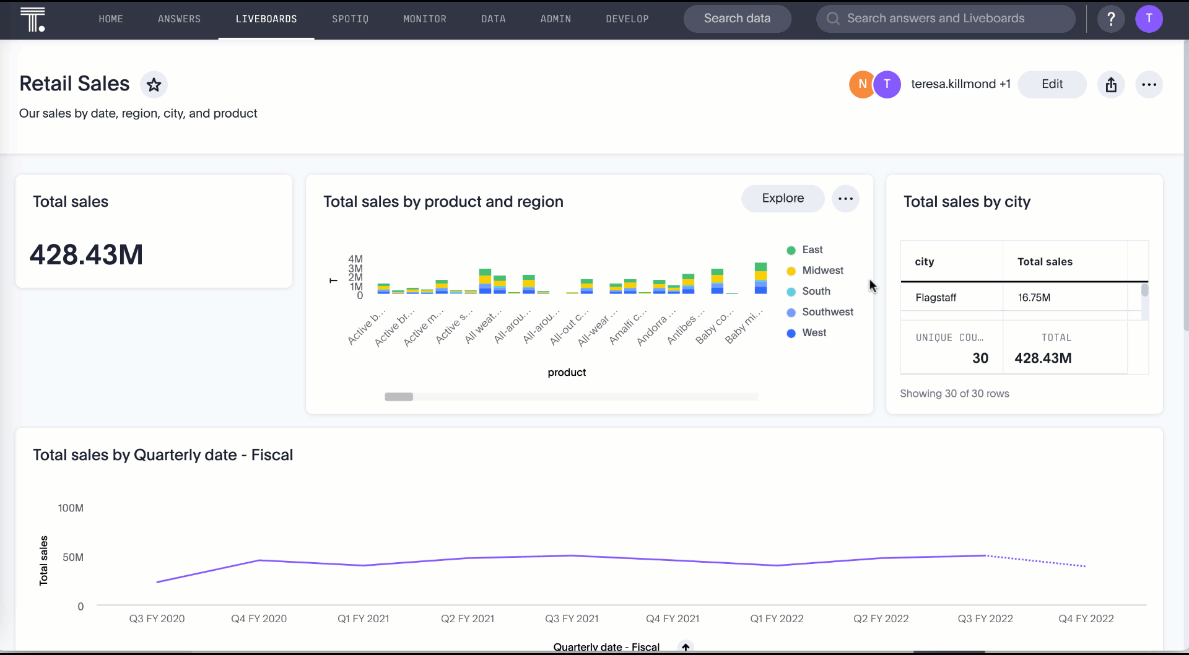Click the orange N collaborator avatar

862,84
